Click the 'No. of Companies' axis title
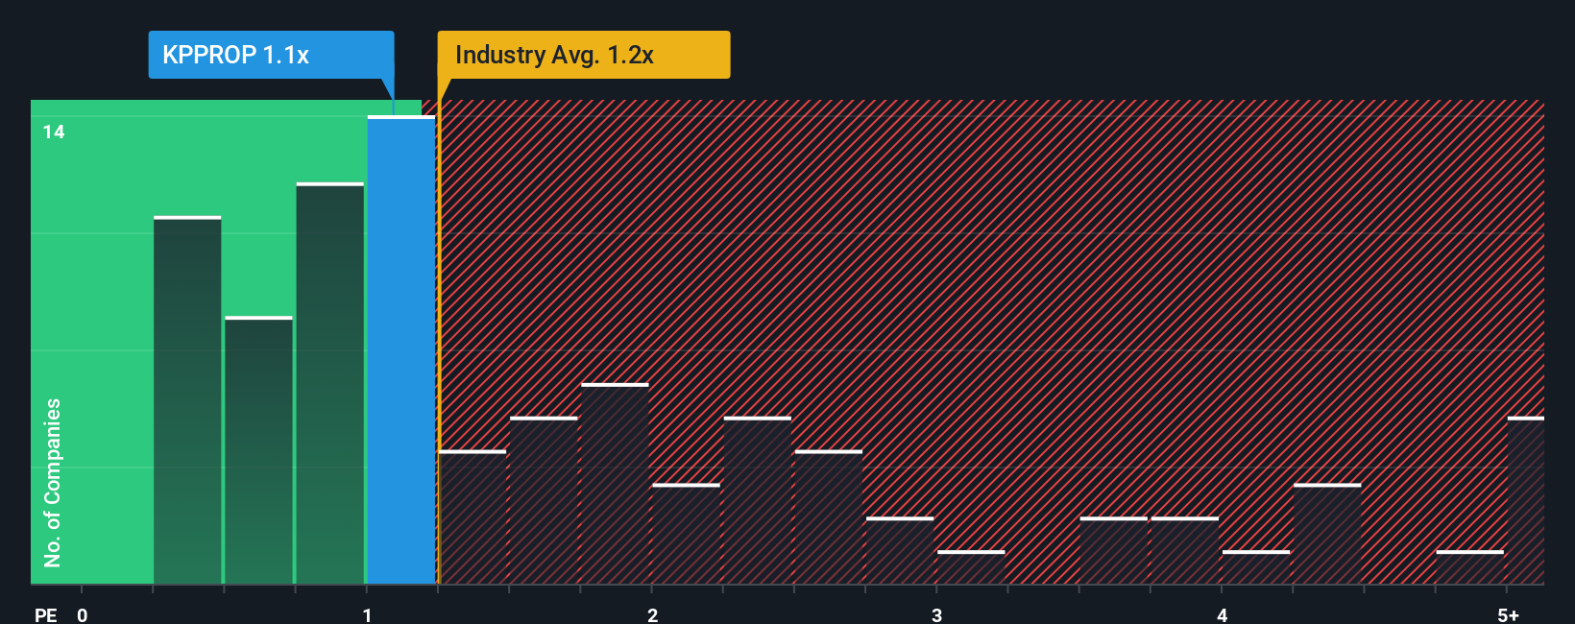Image resolution: width=1575 pixels, height=624 pixels. 53,483
